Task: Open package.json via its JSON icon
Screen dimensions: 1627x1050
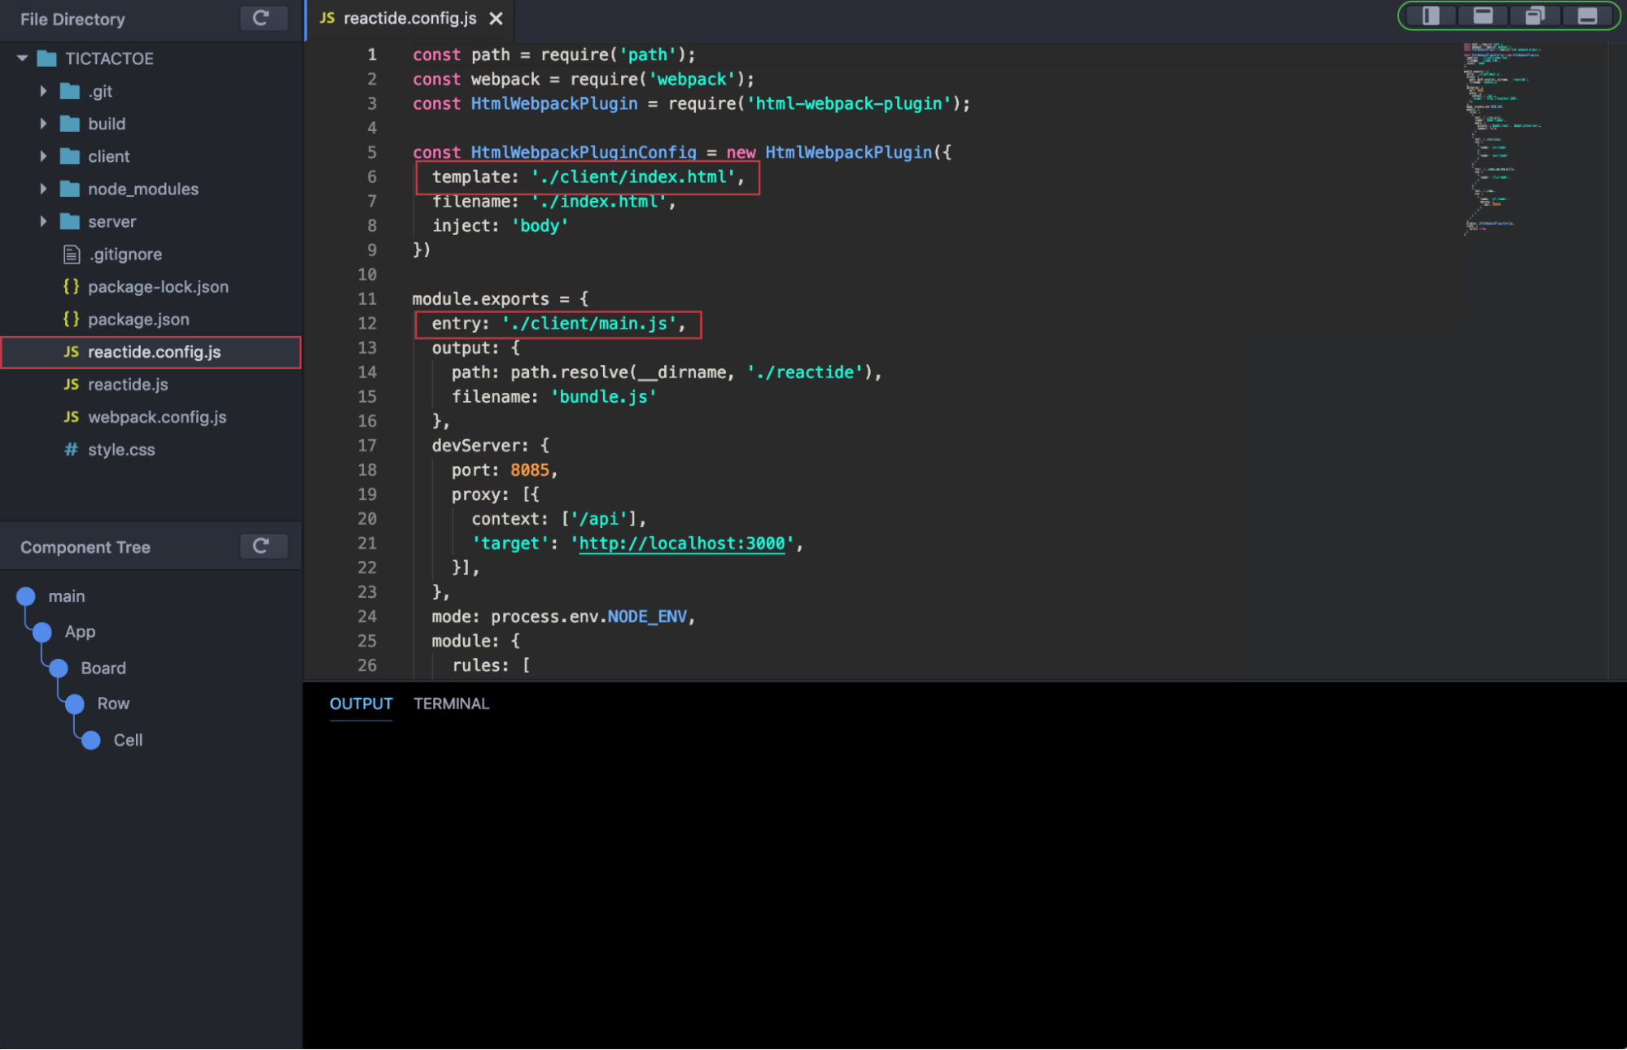Action: pos(71,319)
